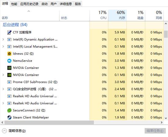
Task: Sort by the 内存 column header
Action: 117,15
